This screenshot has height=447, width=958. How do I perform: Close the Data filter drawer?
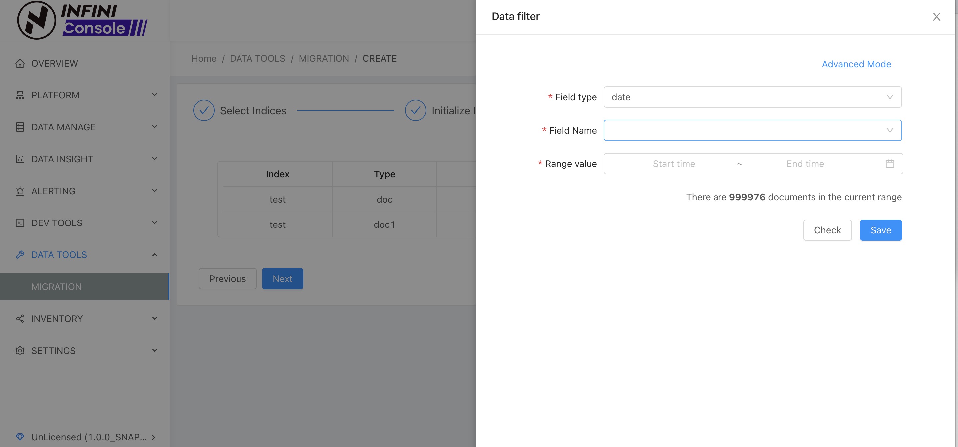click(936, 17)
